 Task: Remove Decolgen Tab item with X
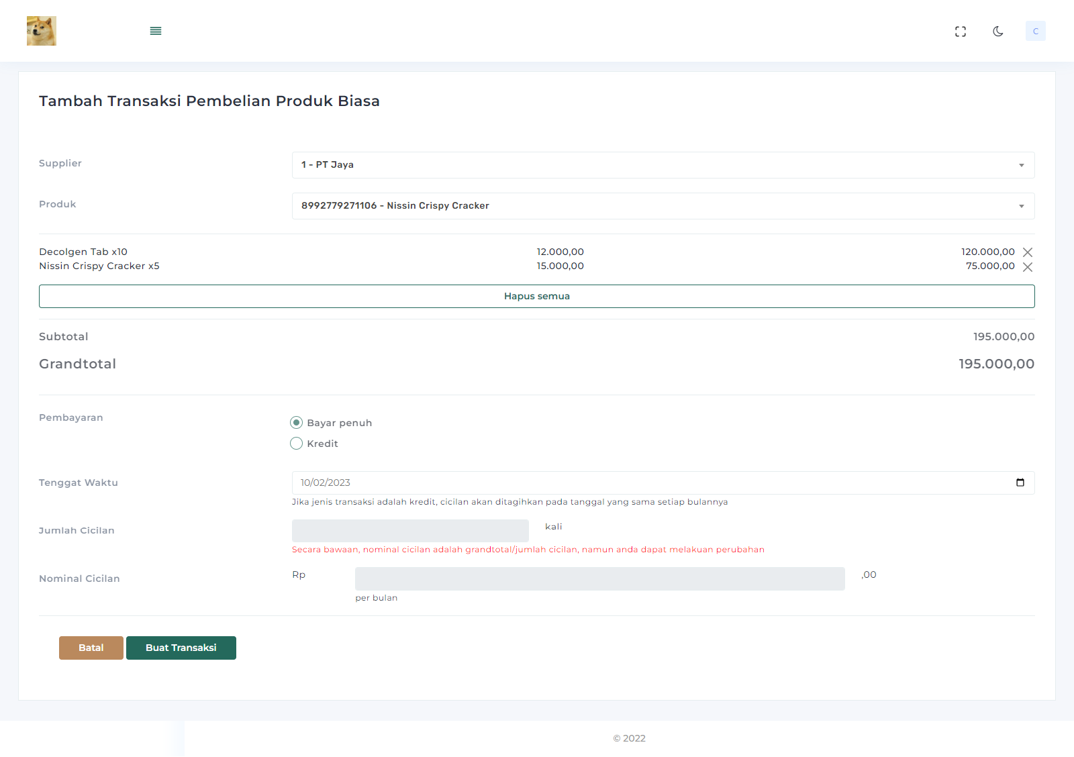pos(1028,252)
